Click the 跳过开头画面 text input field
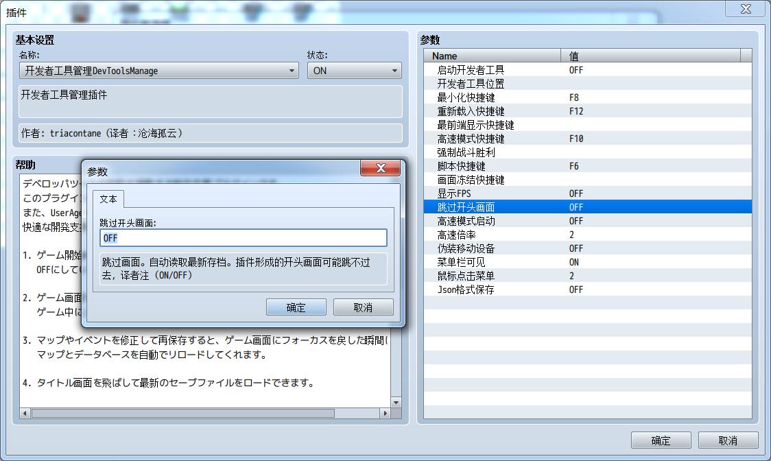Screen dimensions: 771x461 pyautogui.click(x=243, y=238)
